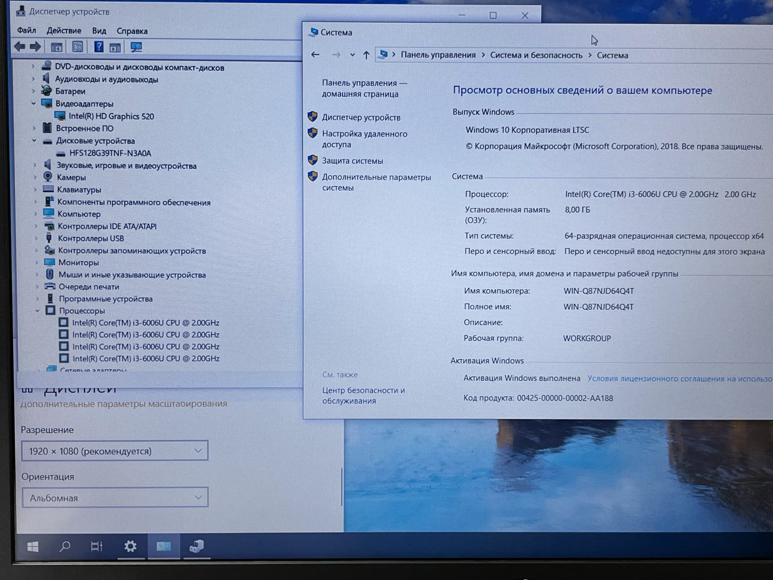The image size is (773, 580).
Task: Click Панель управления in breadcrumb
Action: [438, 55]
